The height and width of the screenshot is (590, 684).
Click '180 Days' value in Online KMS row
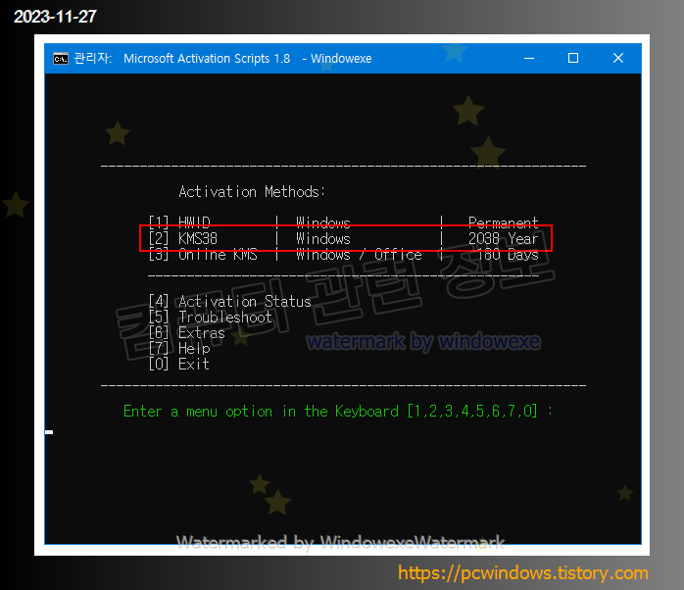(x=508, y=255)
